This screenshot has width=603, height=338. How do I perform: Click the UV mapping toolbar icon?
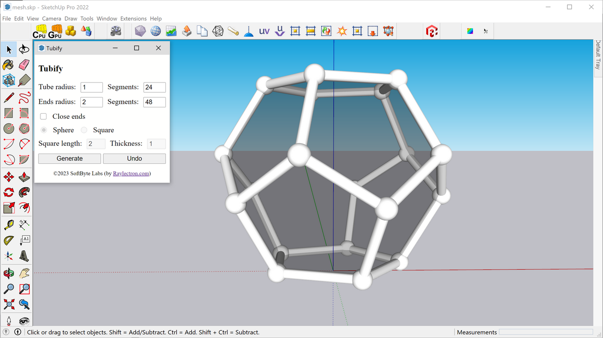pos(264,31)
